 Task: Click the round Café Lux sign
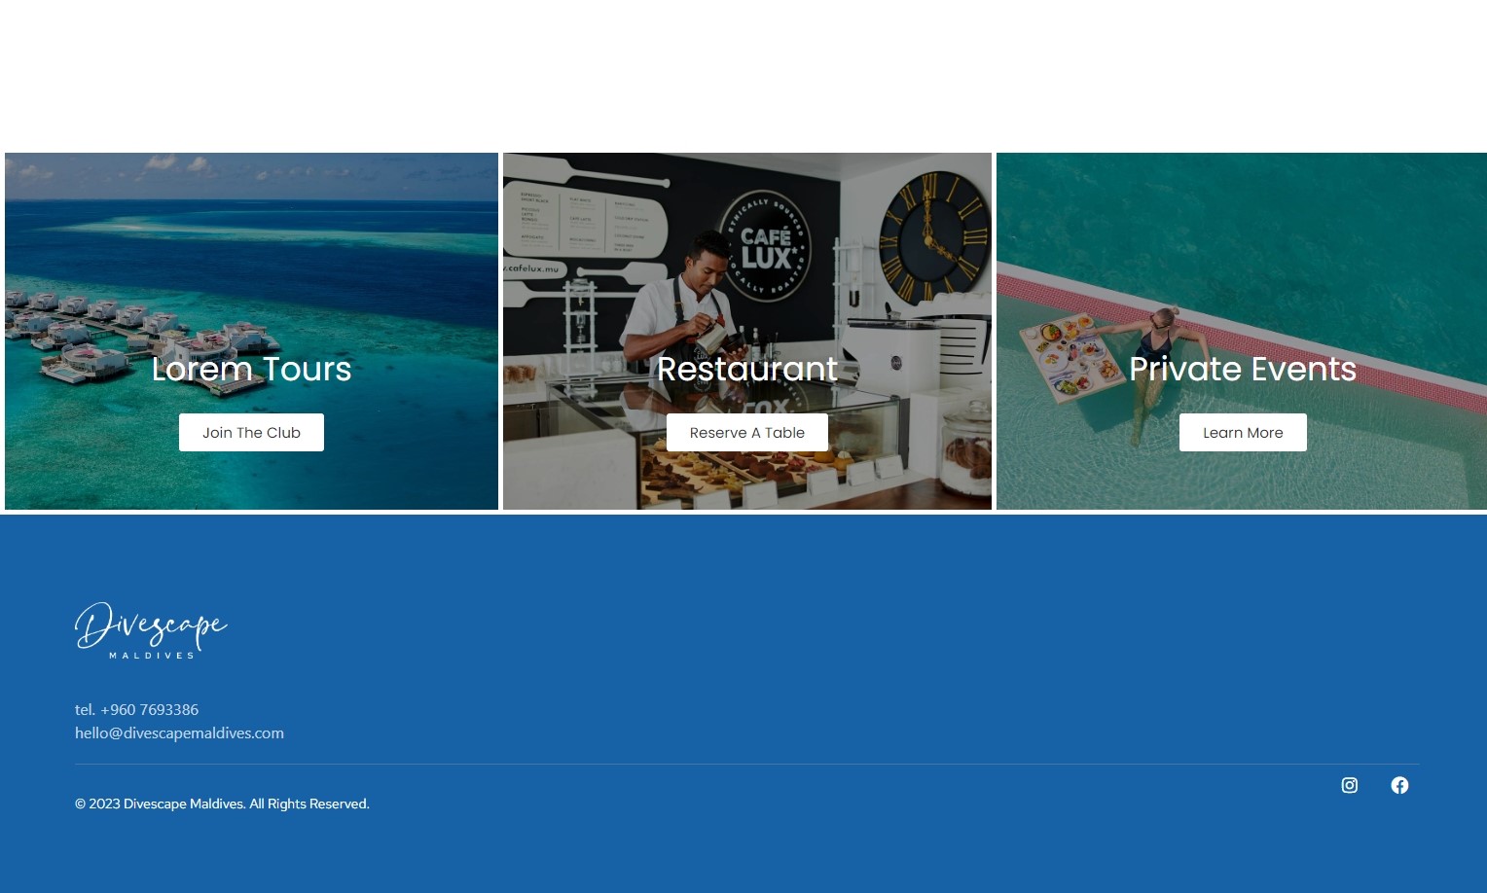[x=767, y=246]
